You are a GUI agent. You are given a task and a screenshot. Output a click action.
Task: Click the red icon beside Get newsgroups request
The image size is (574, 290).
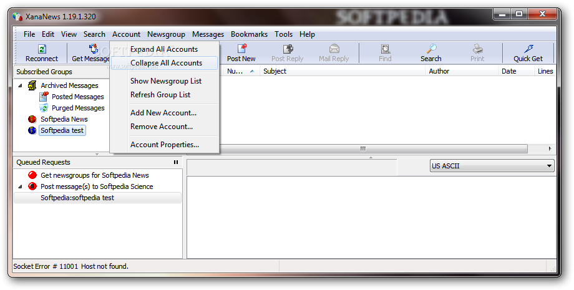point(32,175)
